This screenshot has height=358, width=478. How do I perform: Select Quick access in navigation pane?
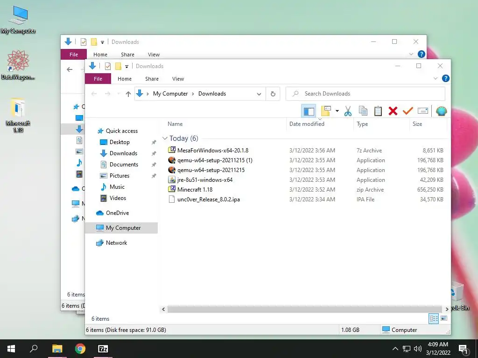[x=122, y=131]
